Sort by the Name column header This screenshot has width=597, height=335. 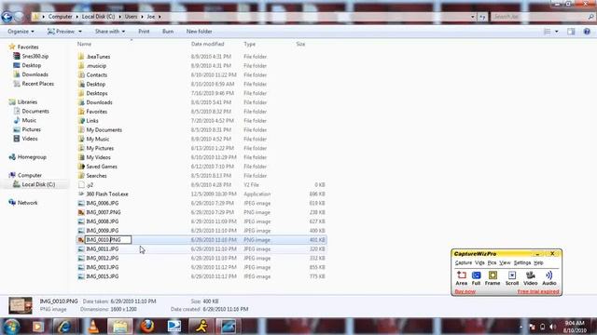click(x=84, y=44)
